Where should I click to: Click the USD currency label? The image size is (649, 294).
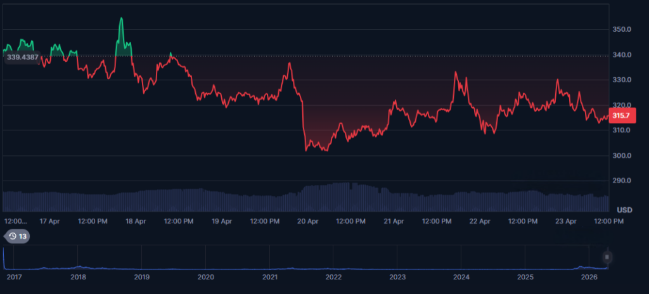[624, 210]
